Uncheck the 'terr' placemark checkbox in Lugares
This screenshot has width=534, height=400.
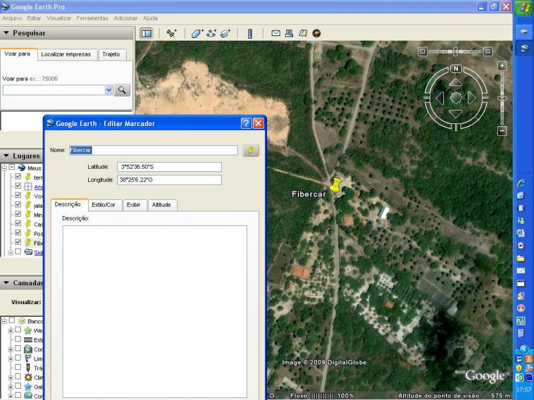pos(18,177)
